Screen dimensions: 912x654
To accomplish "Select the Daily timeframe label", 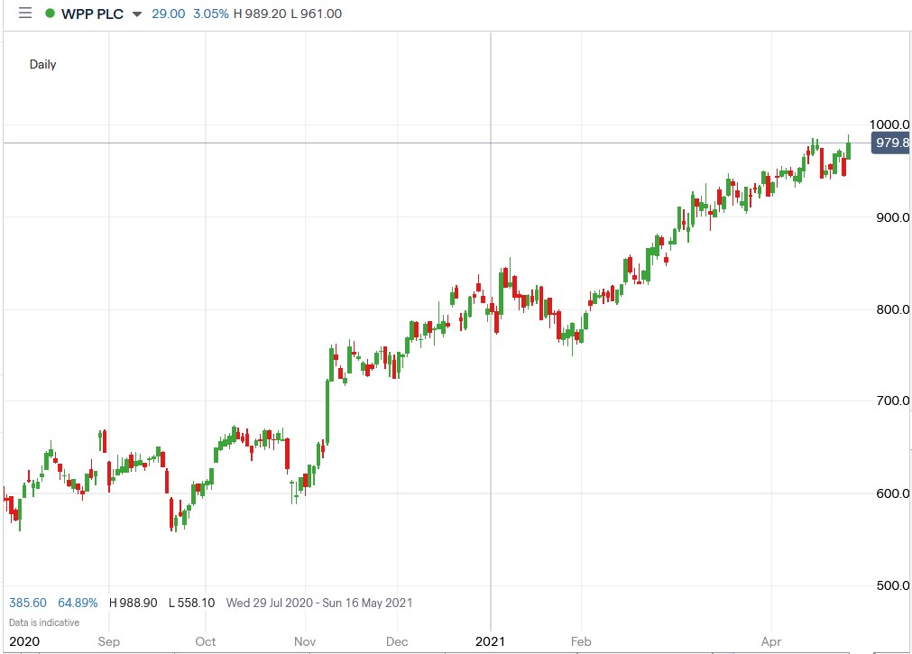I will (x=43, y=64).
